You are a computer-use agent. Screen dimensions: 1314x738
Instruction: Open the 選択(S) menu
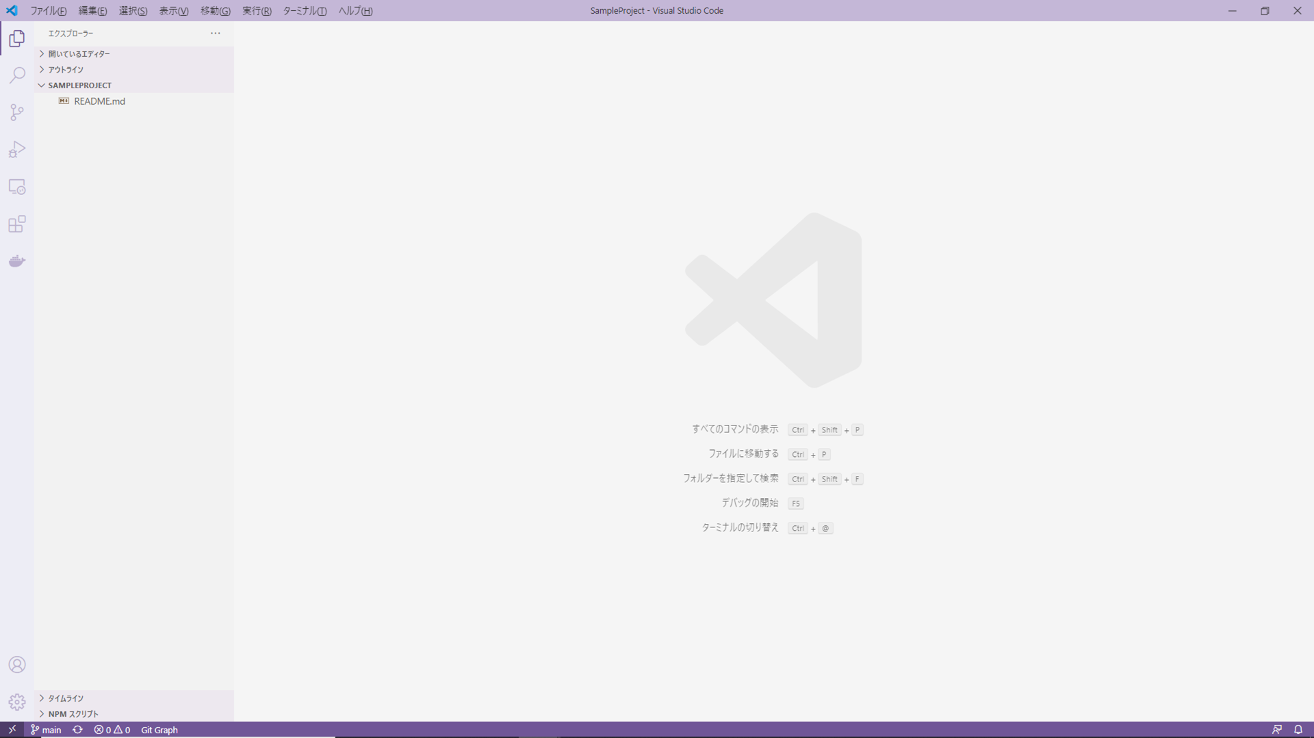pos(133,11)
